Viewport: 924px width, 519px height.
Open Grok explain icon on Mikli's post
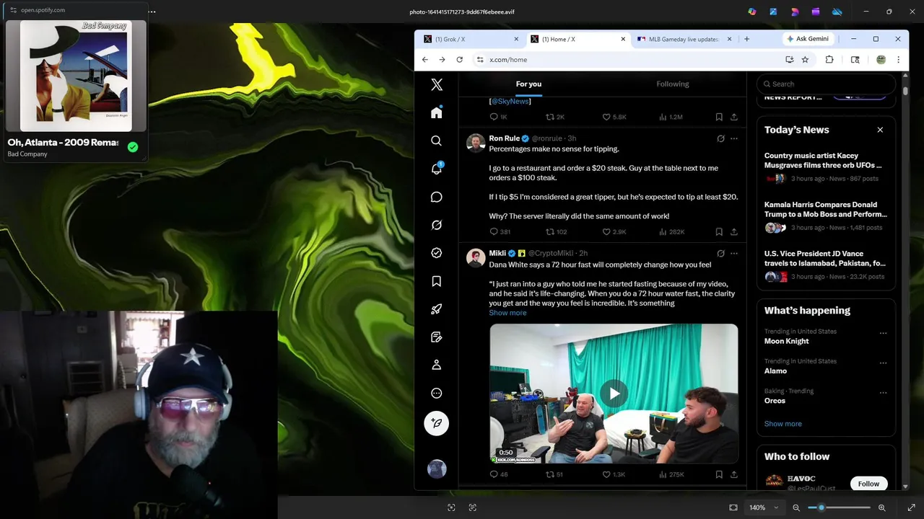coord(720,254)
